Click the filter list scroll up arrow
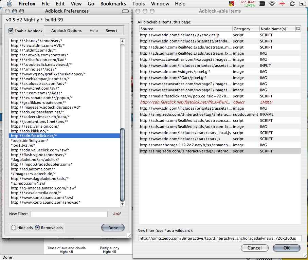The width and height of the screenshot is (308, 260). point(122,41)
